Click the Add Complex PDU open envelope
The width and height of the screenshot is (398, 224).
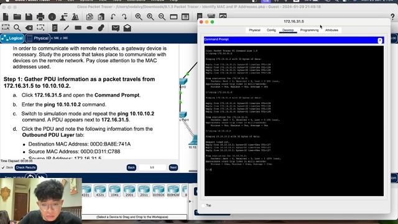127,27
